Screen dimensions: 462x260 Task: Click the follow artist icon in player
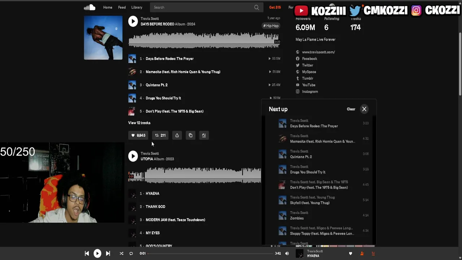pos(362,253)
